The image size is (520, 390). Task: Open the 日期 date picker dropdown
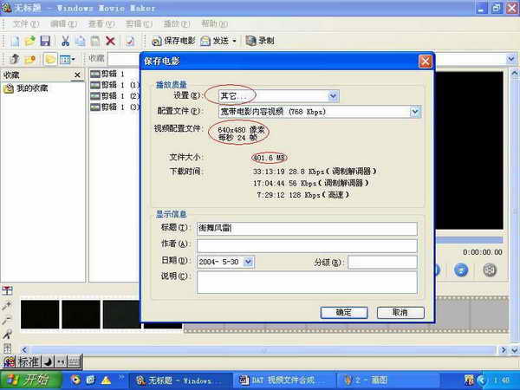248,261
